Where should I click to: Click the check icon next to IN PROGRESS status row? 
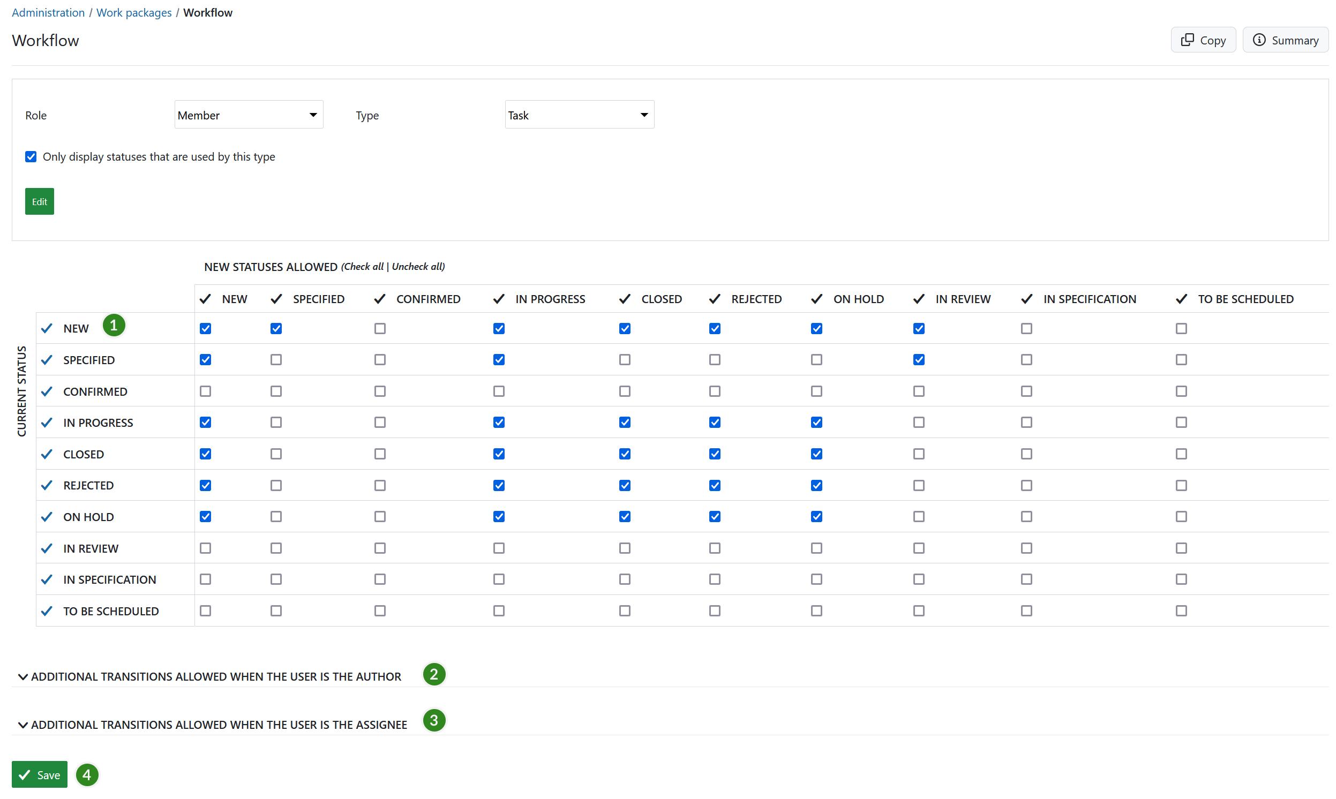46,422
